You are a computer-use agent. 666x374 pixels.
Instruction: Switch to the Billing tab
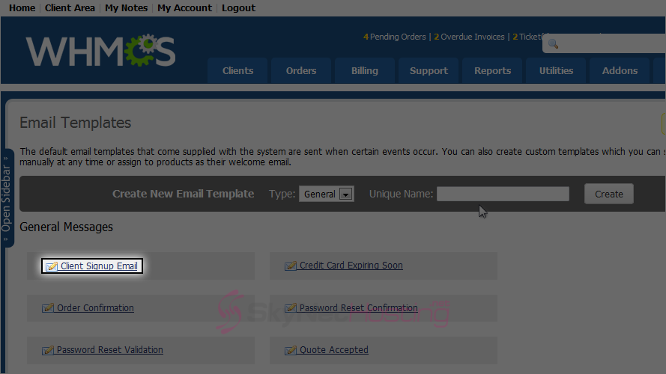(x=365, y=71)
